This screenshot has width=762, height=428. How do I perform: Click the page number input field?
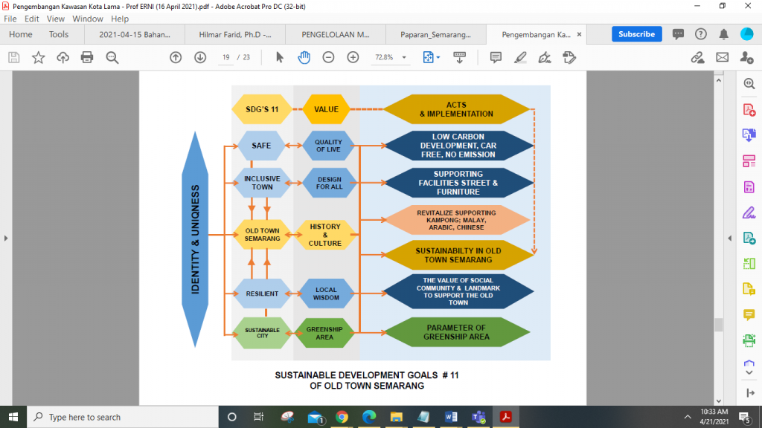click(x=225, y=57)
